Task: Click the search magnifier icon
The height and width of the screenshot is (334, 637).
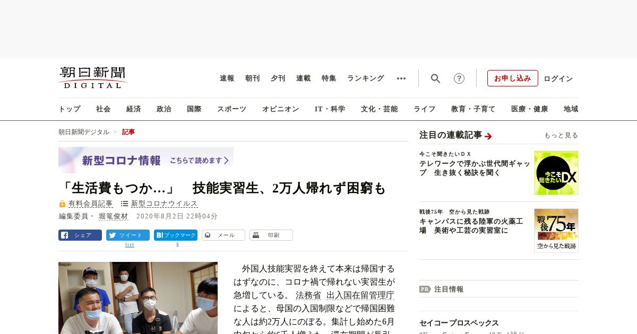Action: pos(435,78)
